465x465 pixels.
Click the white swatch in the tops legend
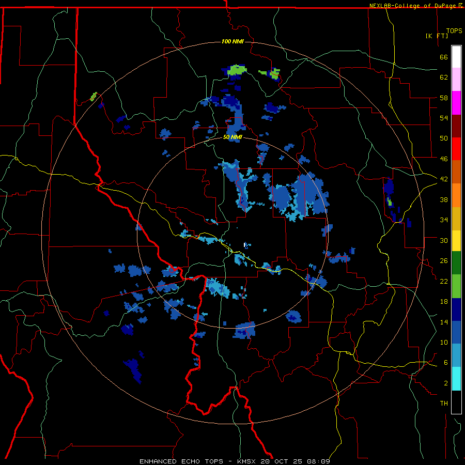456,57
